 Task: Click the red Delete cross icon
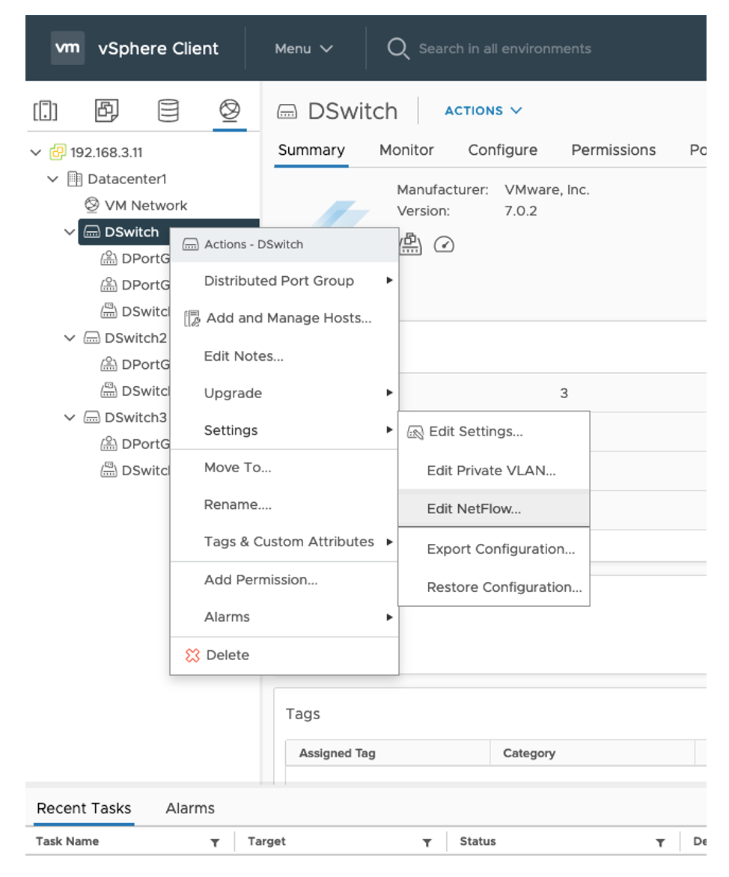click(192, 656)
